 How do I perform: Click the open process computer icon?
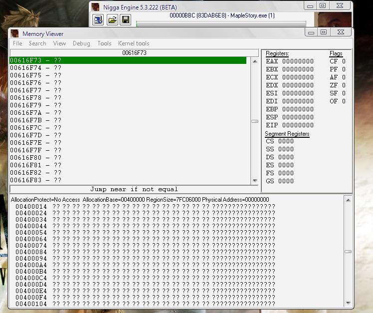(98, 20)
